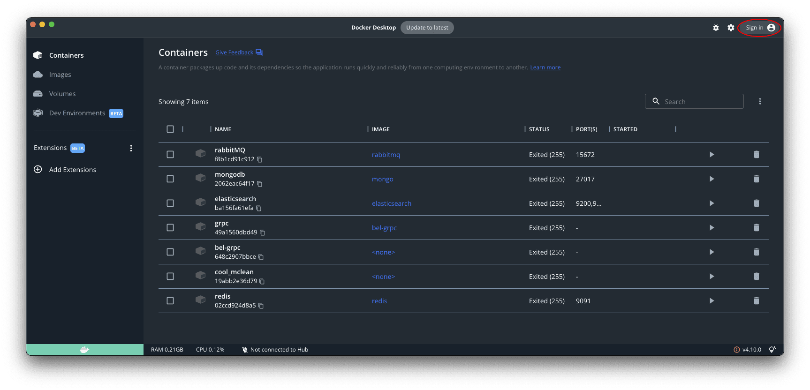Open the Learn more link
810x390 pixels.
pyautogui.click(x=545, y=67)
